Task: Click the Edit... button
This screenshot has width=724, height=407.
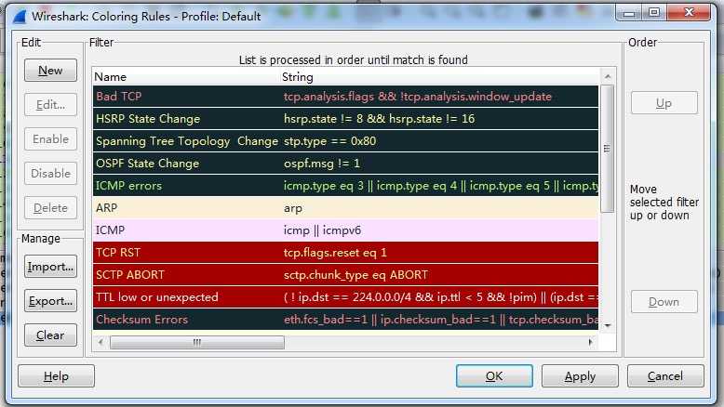Action: coord(50,105)
